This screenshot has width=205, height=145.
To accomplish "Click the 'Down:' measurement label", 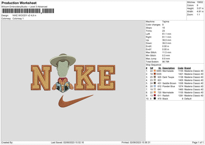I will [149, 43].
